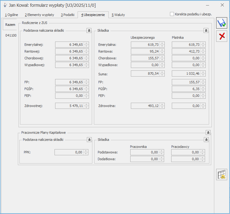The image size is (230, 214).
Task: Collapse the Podstawa naliczania składki ZUS section
Action: tap(89, 30)
